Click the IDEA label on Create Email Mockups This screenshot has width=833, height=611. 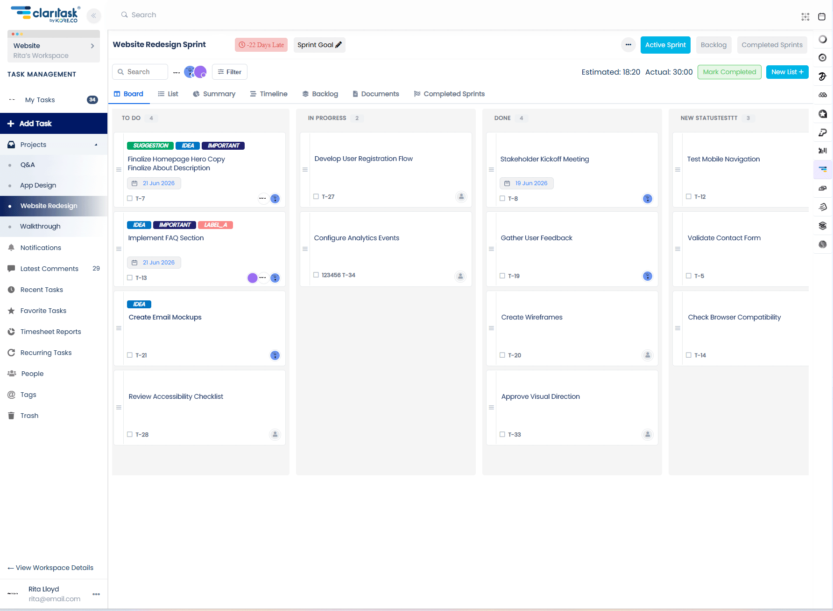pyautogui.click(x=139, y=305)
